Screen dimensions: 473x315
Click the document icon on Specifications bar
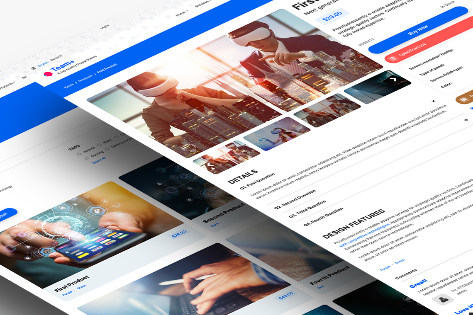tap(393, 58)
